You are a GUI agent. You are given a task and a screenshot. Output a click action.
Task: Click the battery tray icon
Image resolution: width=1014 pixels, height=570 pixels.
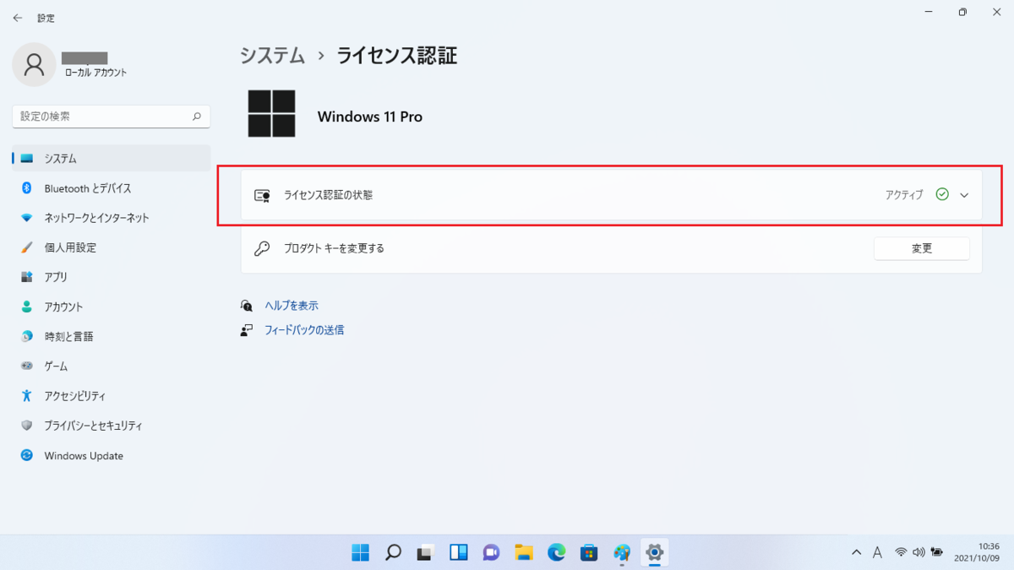937,552
